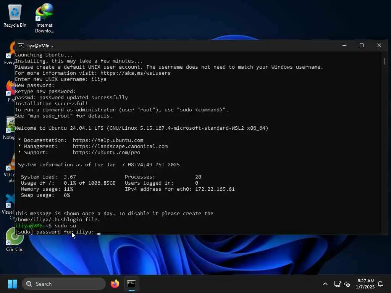
Task: Click the 'Memory usage: 11%' line
Action: (x=47, y=189)
